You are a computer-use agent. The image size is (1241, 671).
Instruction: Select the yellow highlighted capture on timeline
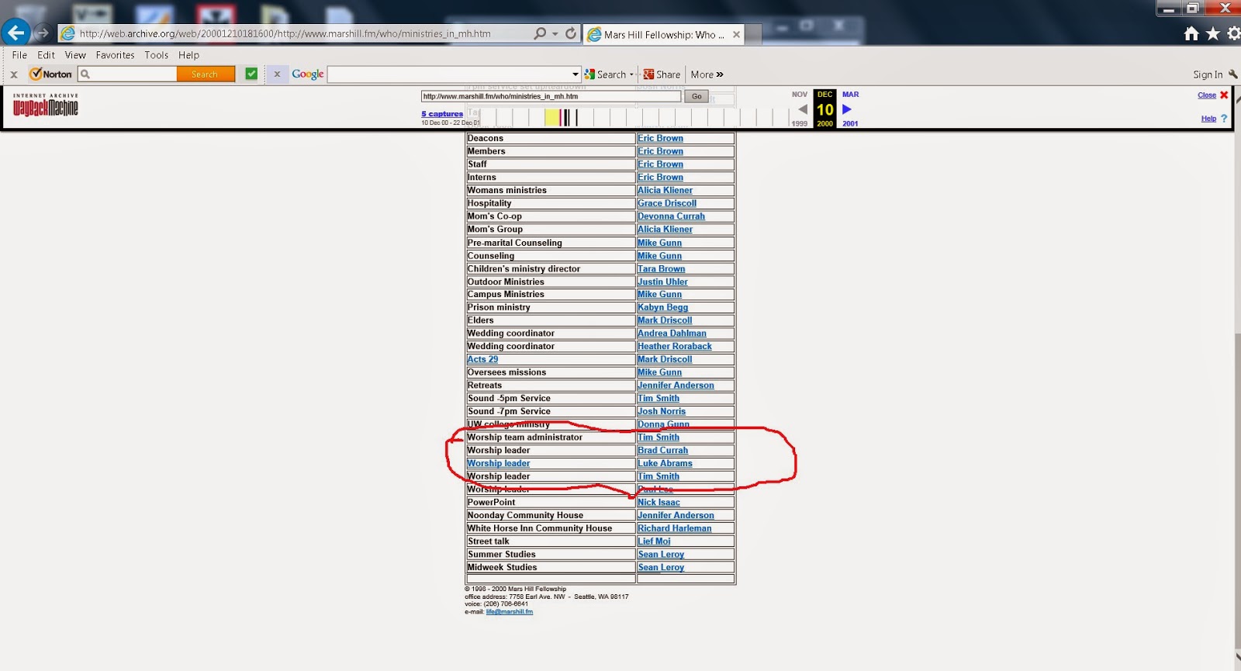point(551,117)
